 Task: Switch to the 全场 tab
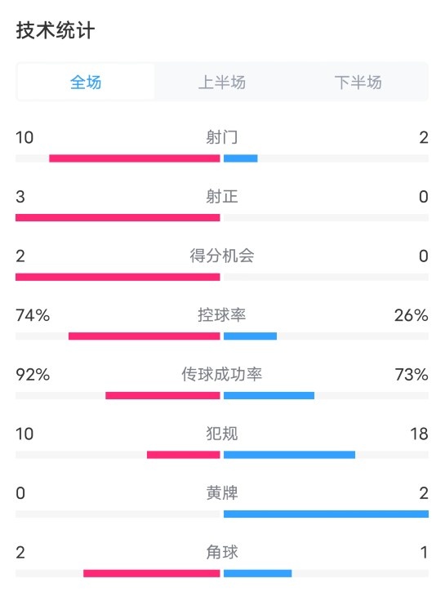coord(86,82)
